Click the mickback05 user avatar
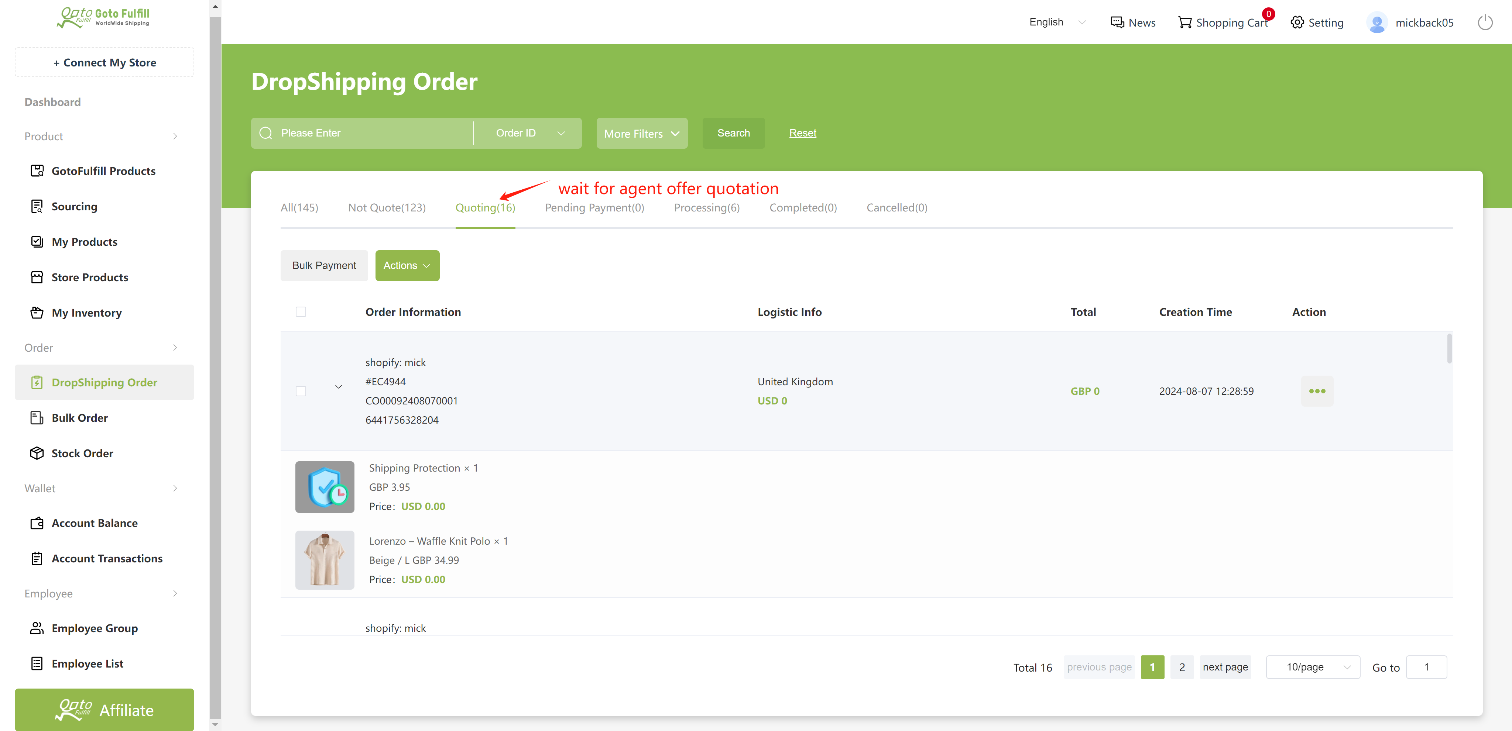The width and height of the screenshot is (1512, 731). click(x=1377, y=22)
